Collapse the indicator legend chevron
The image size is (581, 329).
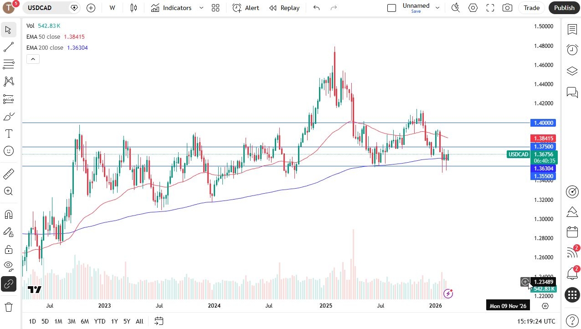tap(33, 59)
